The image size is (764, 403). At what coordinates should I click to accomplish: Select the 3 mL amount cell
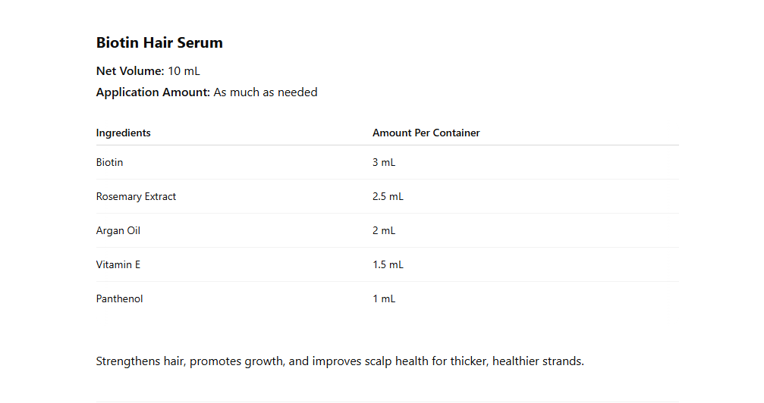click(x=384, y=163)
